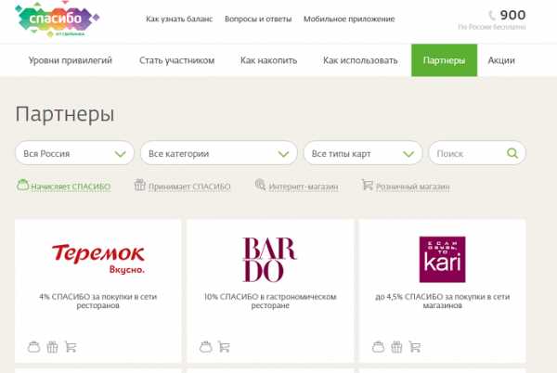Click the purse icon on Теремок card
557x373 pixels.
click(33, 347)
